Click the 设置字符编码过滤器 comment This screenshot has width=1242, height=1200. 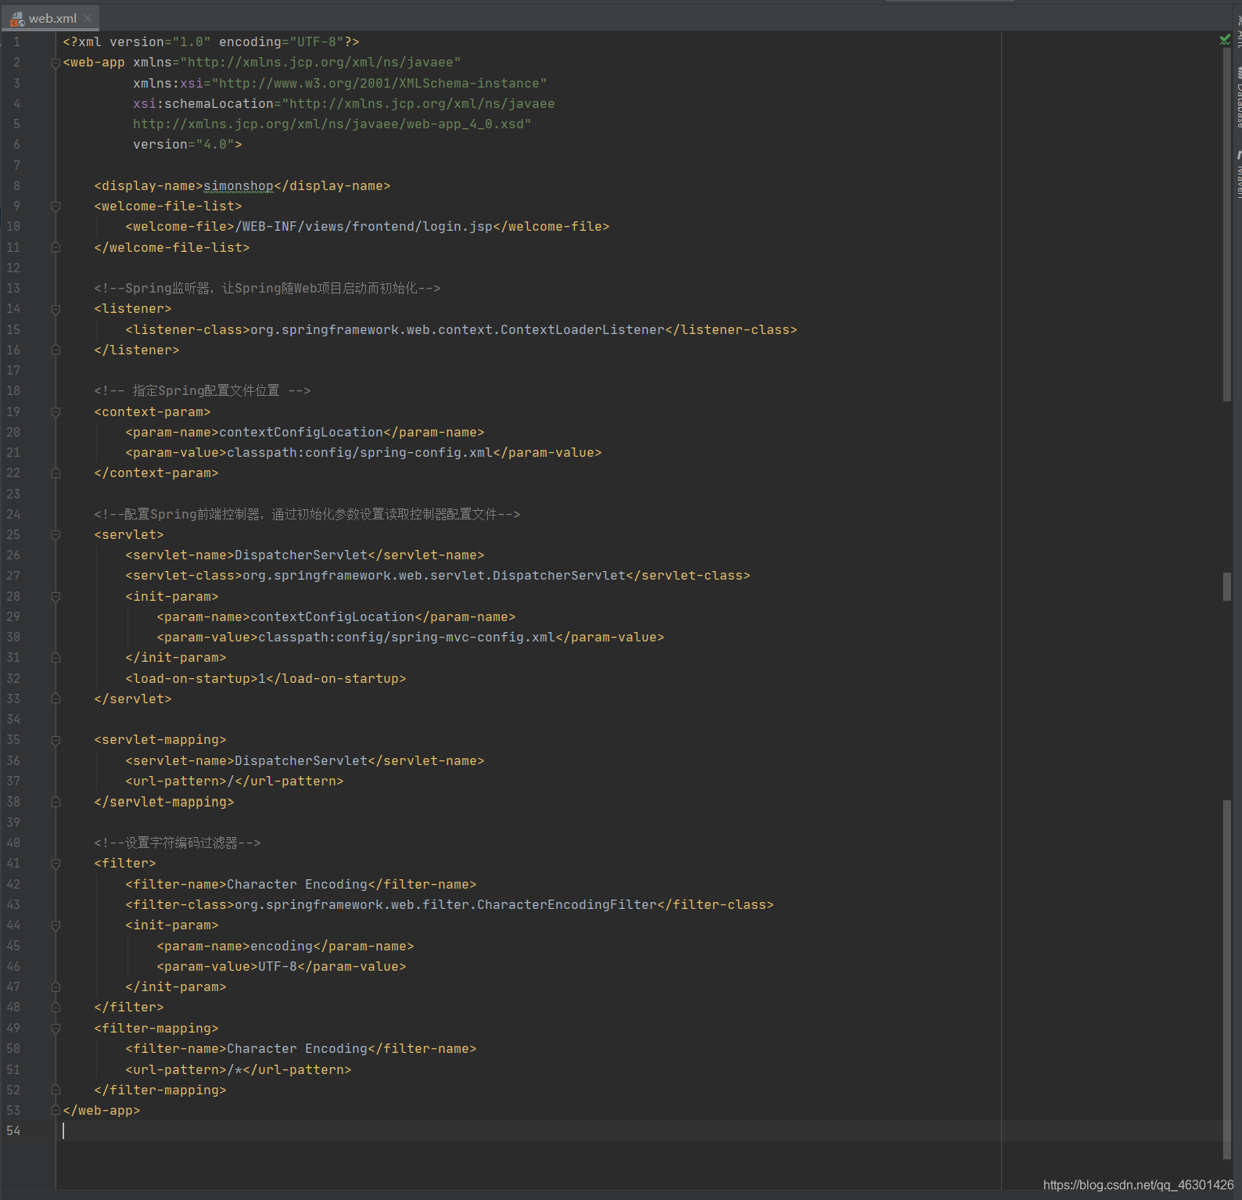tap(178, 843)
